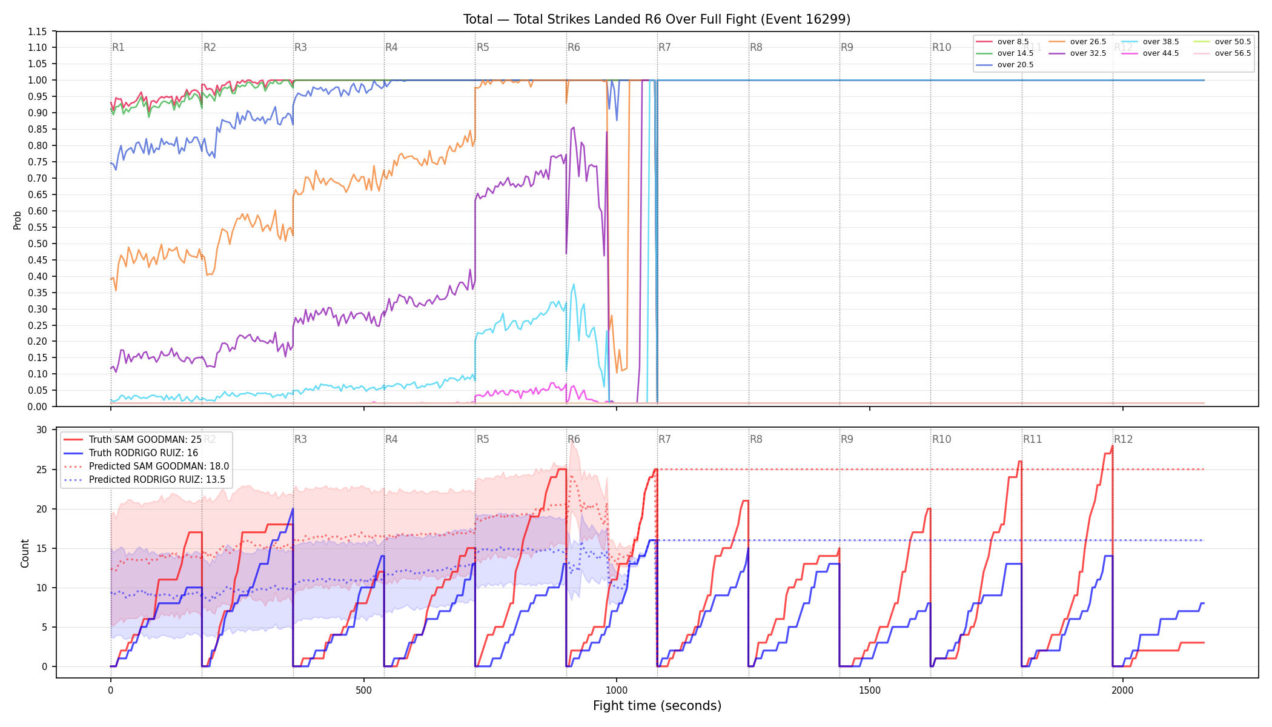The height and width of the screenshot is (727, 1272).
Task: Click the R5 round marker in probability chart
Action: (x=483, y=47)
